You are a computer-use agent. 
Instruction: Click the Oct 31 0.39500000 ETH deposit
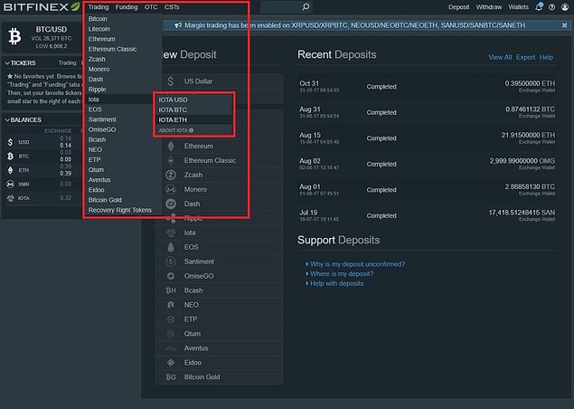[427, 87]
